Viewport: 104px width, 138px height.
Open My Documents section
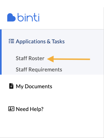pyautogui.click(x=34, y=86)
